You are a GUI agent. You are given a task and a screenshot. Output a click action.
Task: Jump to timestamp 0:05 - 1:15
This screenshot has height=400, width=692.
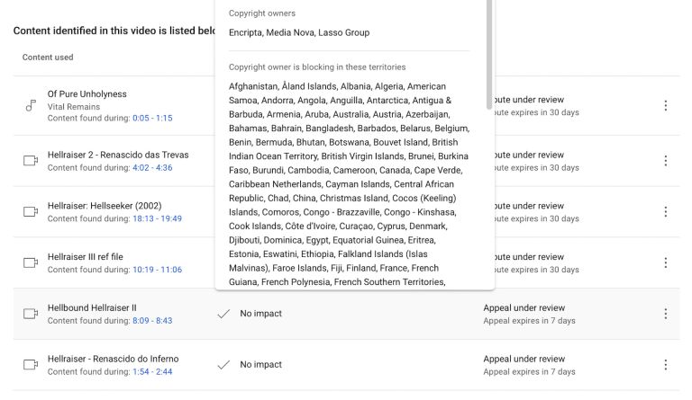[152, 118]
